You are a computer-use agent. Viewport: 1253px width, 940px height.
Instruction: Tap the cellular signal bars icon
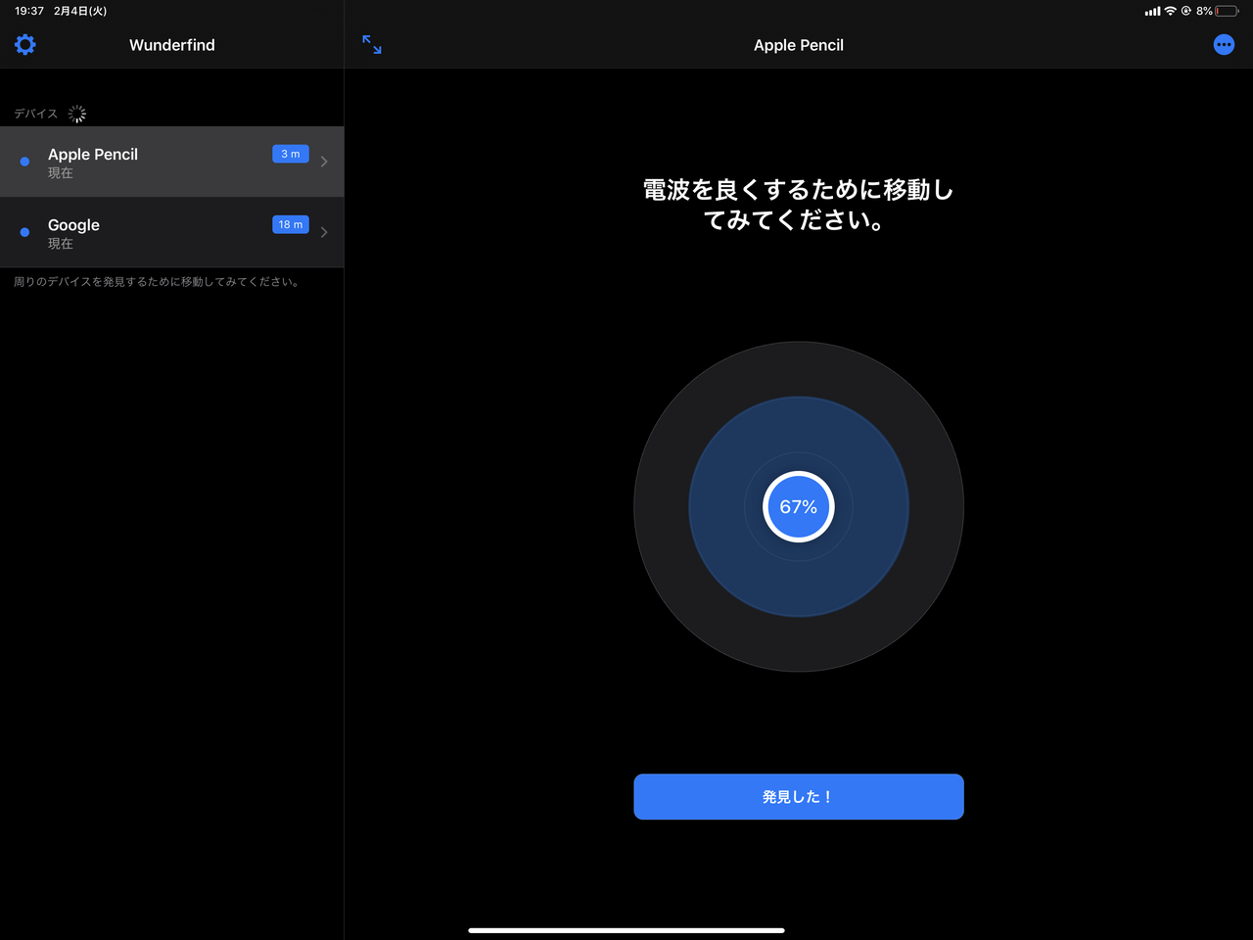[1152, 11]
